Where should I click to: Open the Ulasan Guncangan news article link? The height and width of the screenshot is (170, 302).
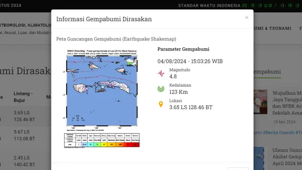pos(287,157)
